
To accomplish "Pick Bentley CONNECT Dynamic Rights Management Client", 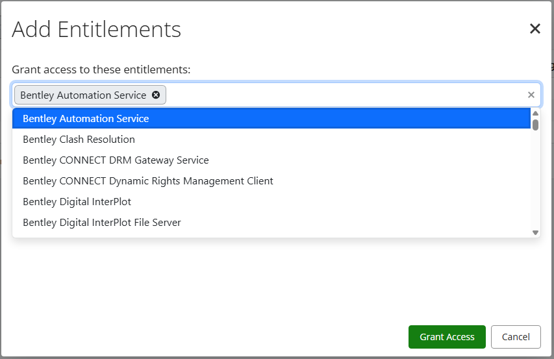I will coord(148,181).
